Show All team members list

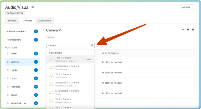coord(16,31)
